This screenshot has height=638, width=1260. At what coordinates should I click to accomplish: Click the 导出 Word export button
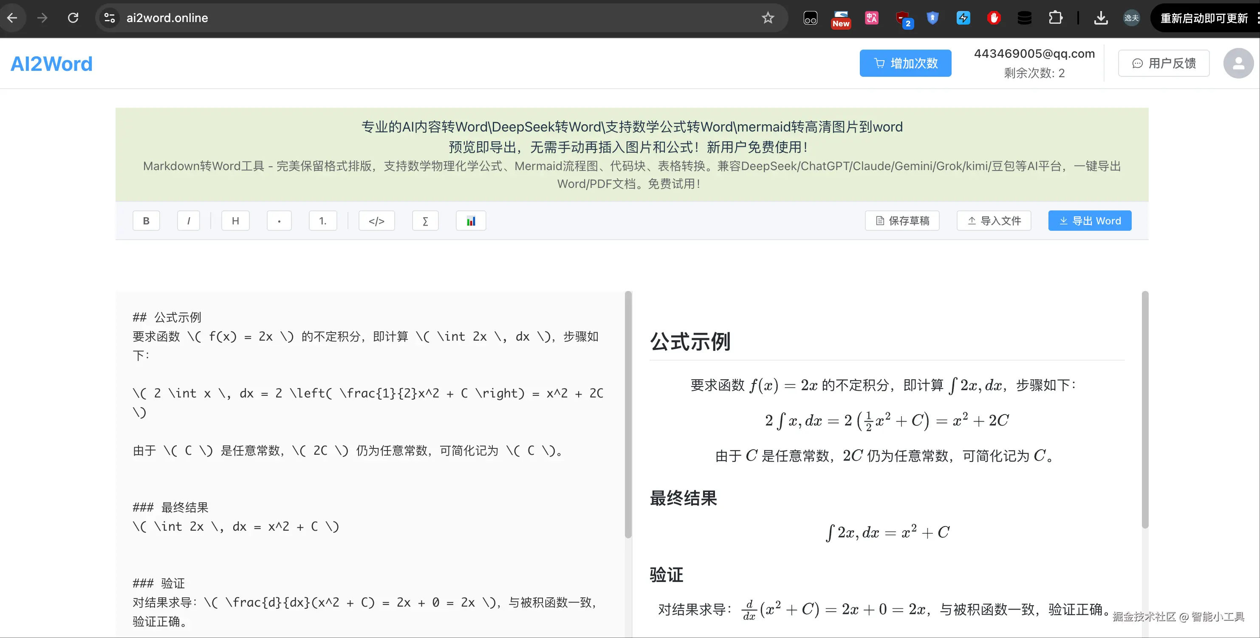(x=1089, y=220)
